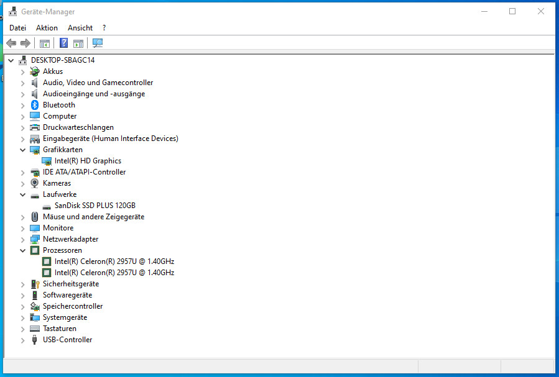Expand the Netzwerkadapter category
The width and height of the screenshot is (559, 377).
coord(23,240)
